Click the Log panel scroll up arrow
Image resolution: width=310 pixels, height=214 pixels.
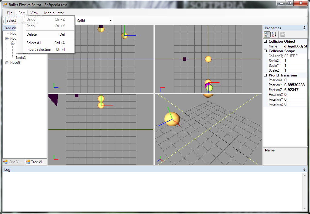[x=305, y=175]
